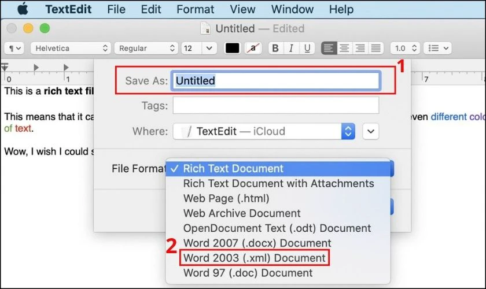Click the font size 12 field
This screenshot has height=289, width=486.
(192, 49)
